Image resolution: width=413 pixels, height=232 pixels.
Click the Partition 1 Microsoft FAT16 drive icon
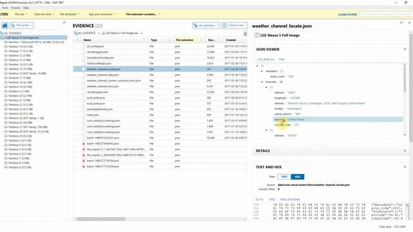[6, 42]
